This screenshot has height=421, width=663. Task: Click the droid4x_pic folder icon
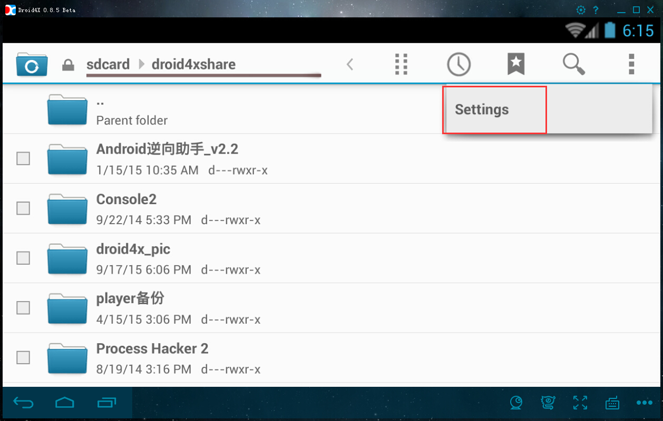67,258
